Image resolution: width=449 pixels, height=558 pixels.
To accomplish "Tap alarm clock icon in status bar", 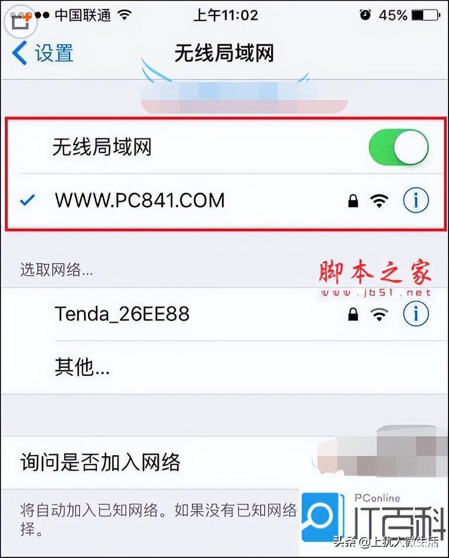I will pyautogui.click(x=365, y=14).
